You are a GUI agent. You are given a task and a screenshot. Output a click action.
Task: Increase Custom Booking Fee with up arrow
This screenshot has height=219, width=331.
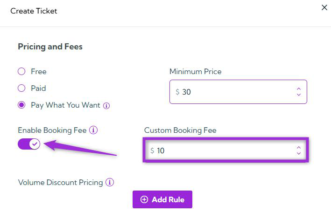(299, 147)
